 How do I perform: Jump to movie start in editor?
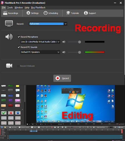point(33,124)
